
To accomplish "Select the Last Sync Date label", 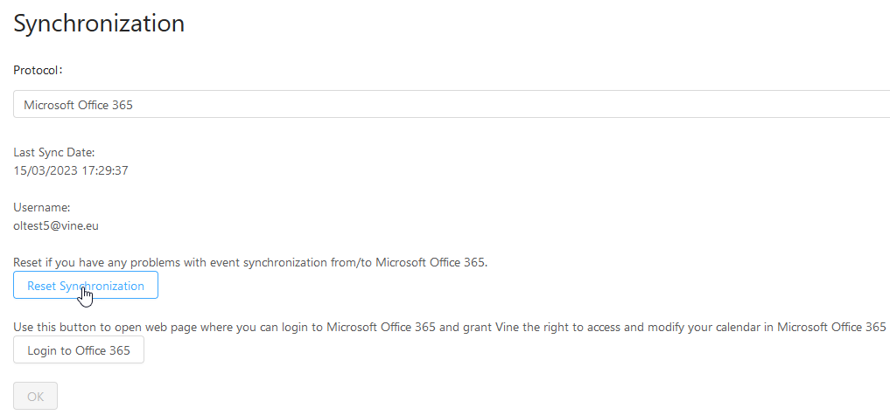I will [54, 152].
